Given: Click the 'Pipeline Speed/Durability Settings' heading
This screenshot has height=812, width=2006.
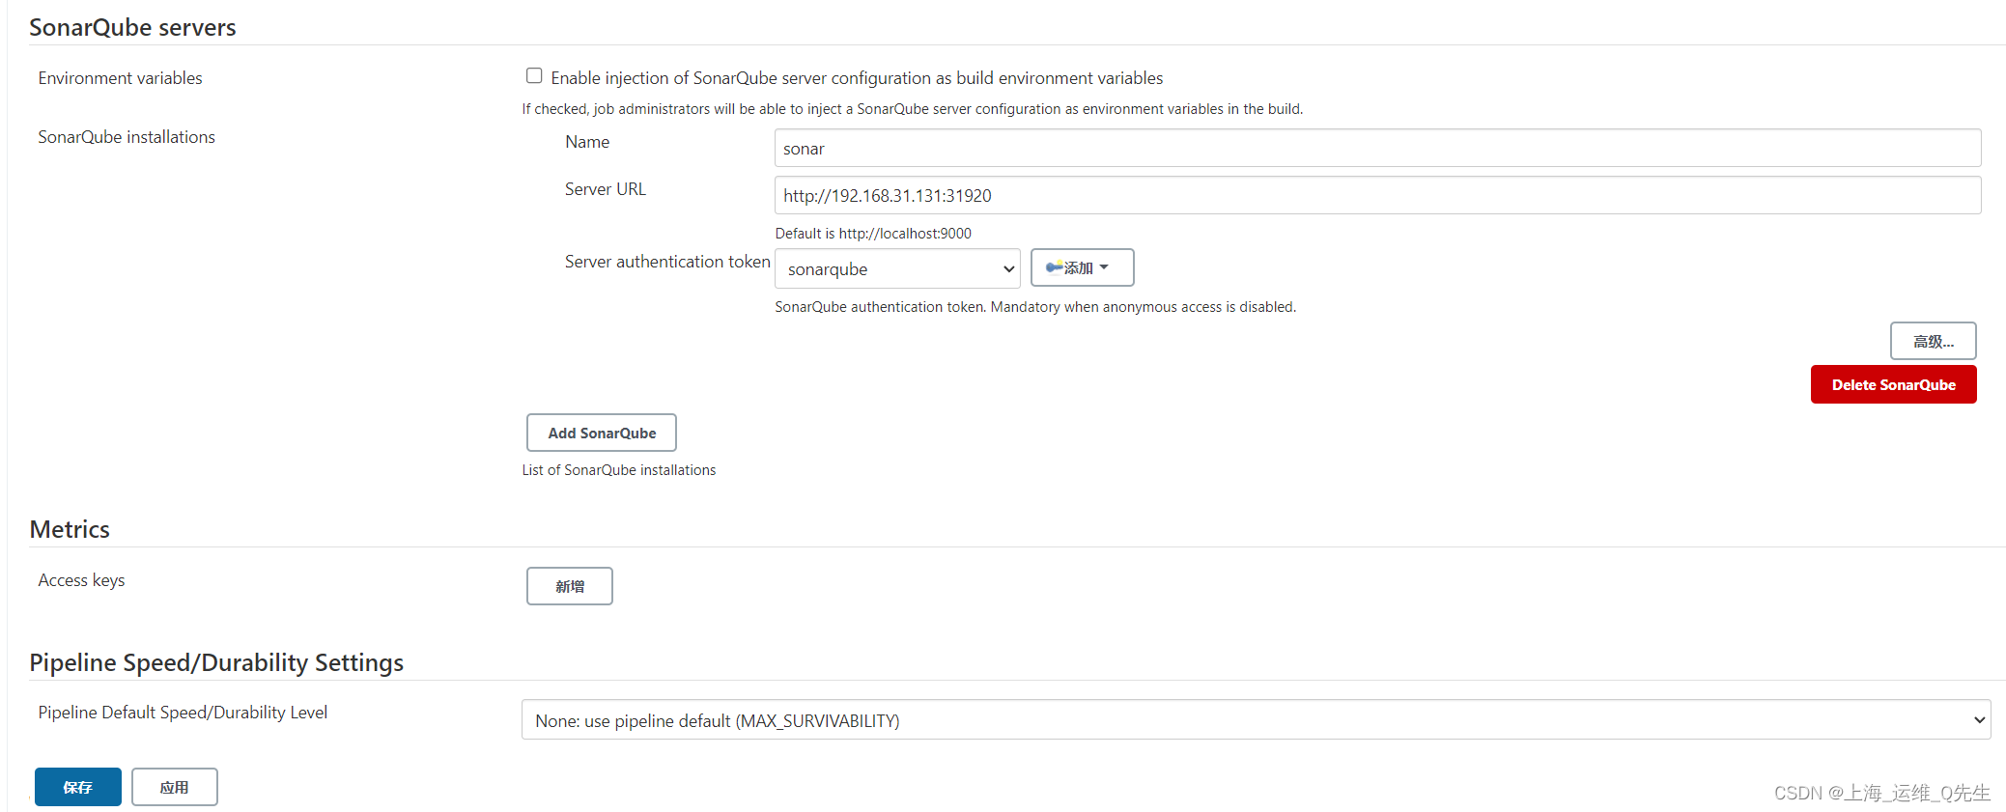Looking at the screenshot, I should [x=216, y=662].
